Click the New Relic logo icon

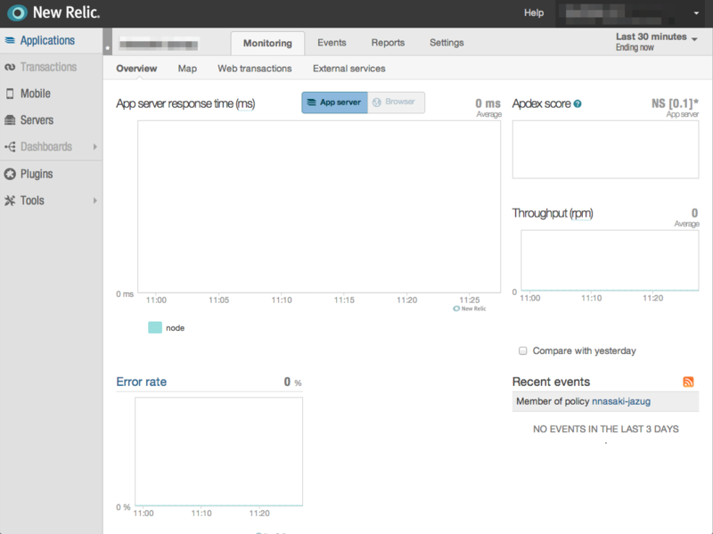pos(17,12)
